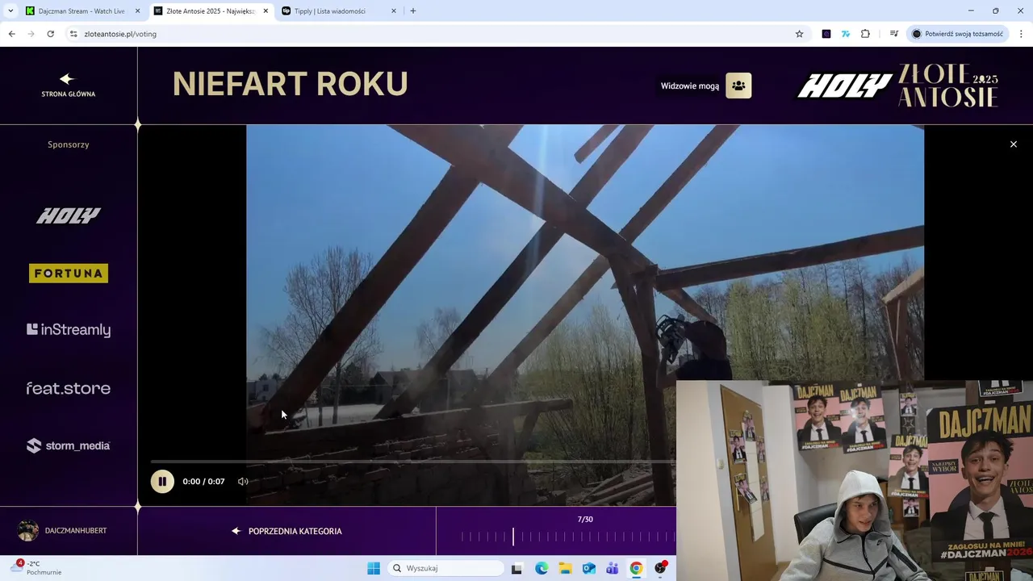View site information icon in address bar
The height and width of the screenshot is (581, 1033).
[73, 34]
